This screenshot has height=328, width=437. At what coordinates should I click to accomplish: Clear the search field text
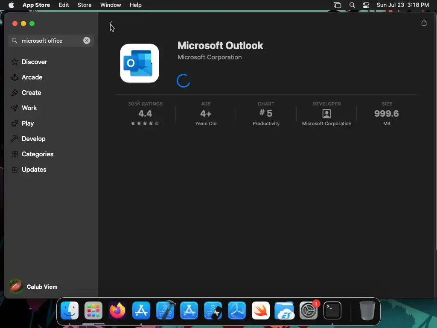click(x=87, y=41)
